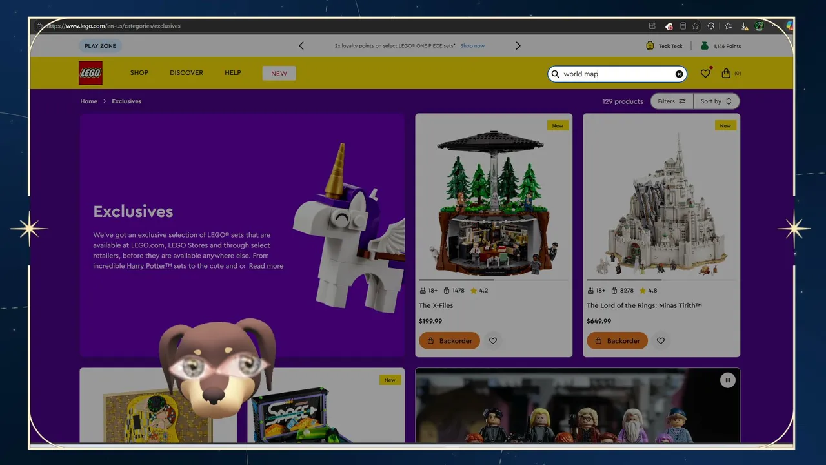Click the minifigure head account icon

[650, 46]
